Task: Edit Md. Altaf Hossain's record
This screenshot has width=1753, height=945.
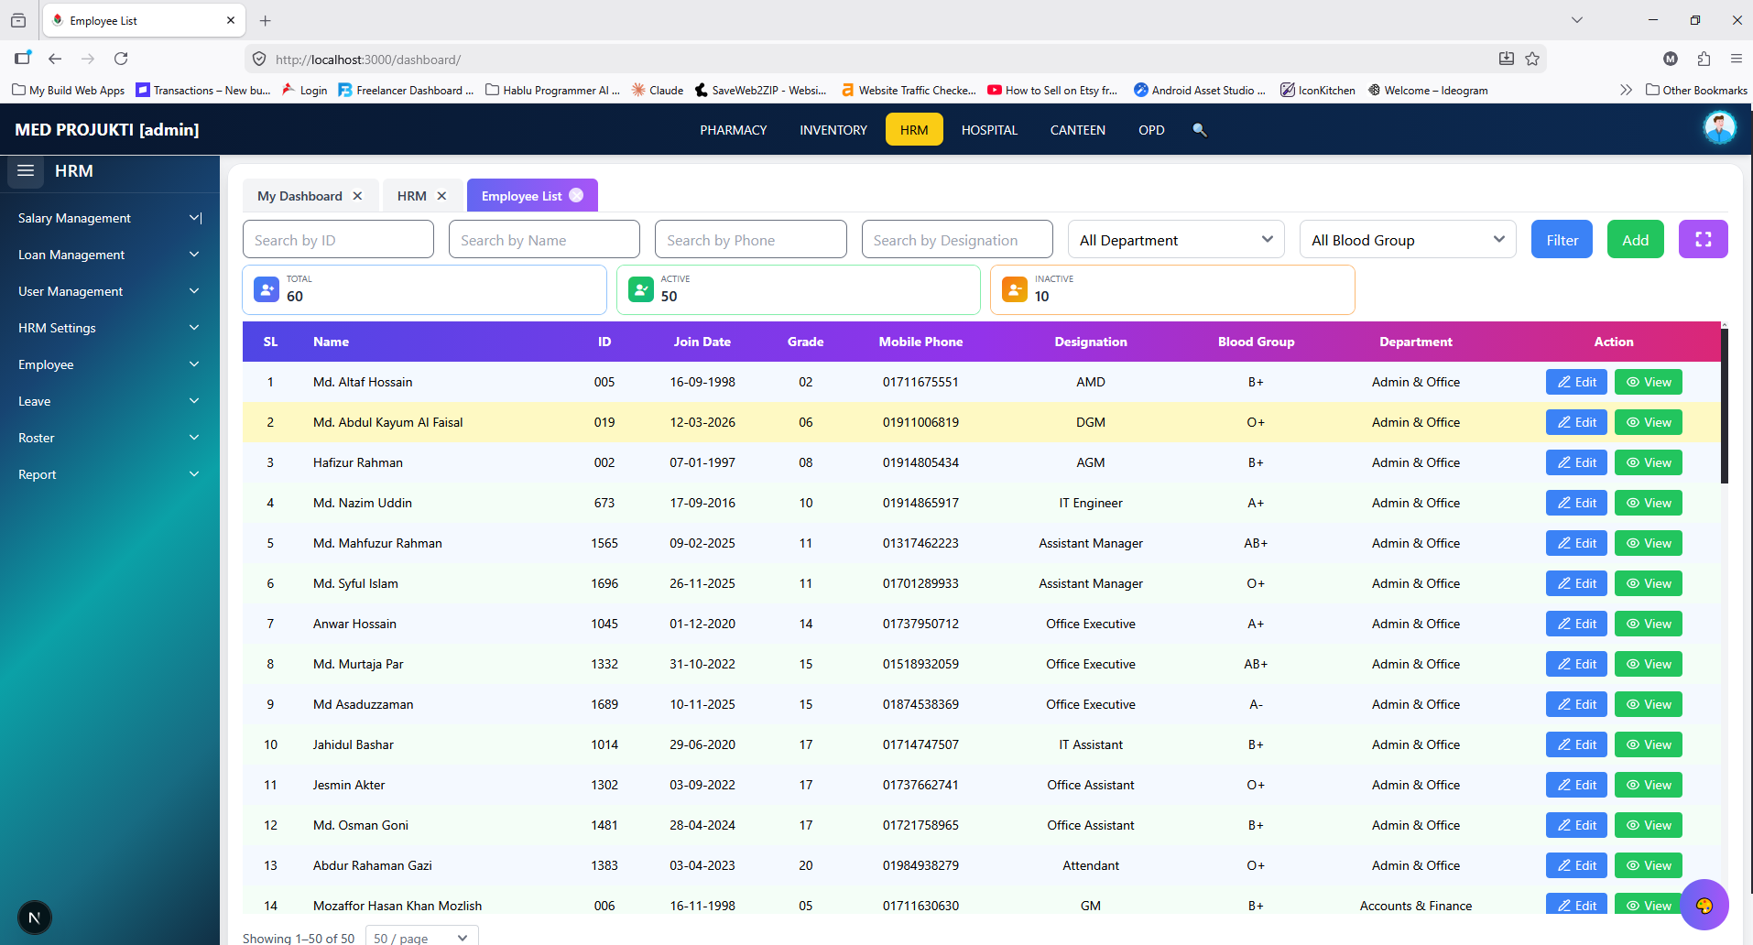Action: click(x=1576, y=382)
